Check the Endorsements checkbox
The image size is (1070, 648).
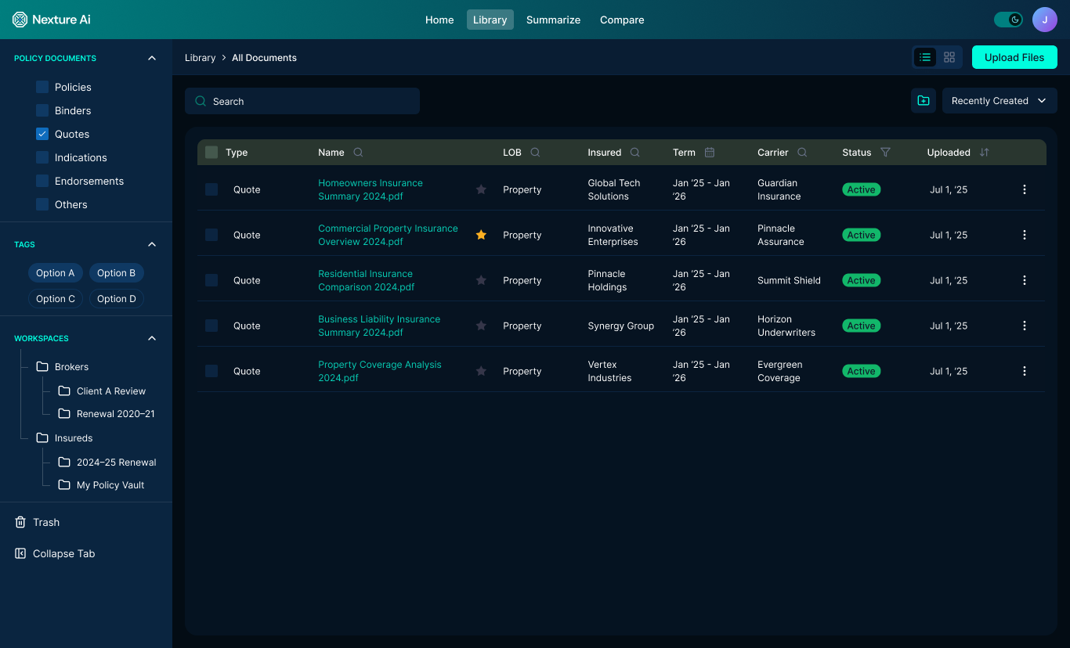[x=42, y=181]
